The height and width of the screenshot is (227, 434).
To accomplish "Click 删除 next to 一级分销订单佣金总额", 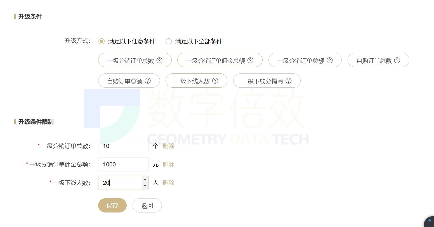I will click(x=169, y=164).
